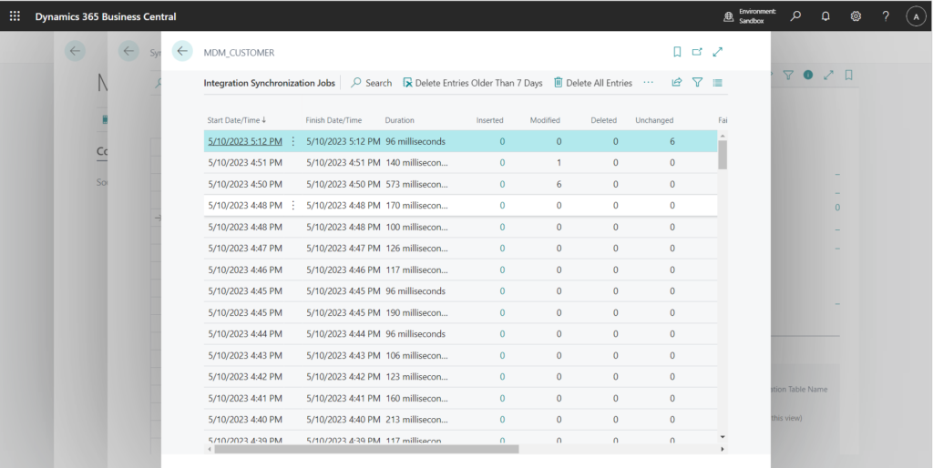Click the environment globe icon

click(x=728, y=16)
